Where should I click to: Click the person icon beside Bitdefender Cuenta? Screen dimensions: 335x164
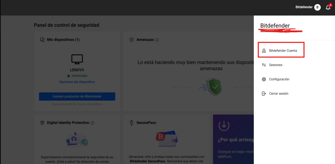coord(264,51)
